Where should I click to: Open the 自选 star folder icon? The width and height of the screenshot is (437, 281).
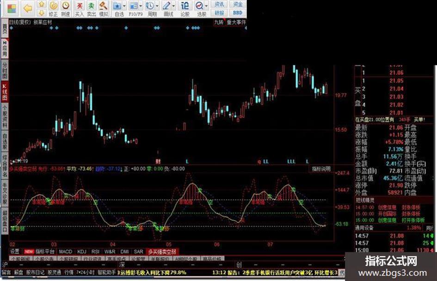[117, 9]
